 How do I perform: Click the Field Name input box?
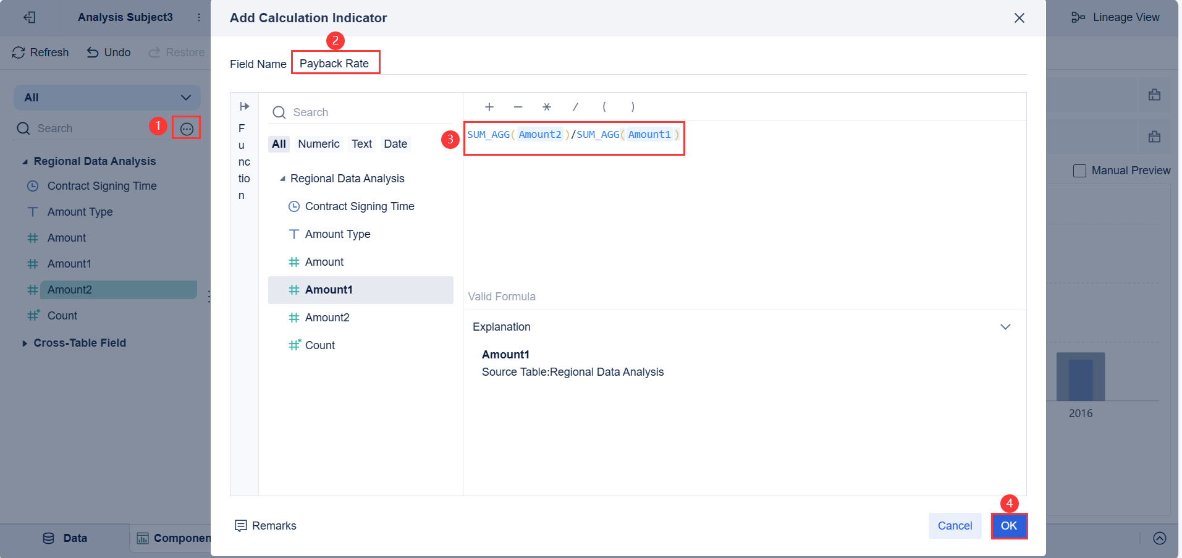click(335, 64)
